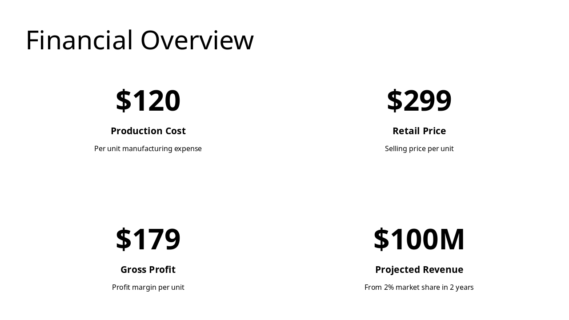
Task: Select the 'Selling price per unit' description
Action: 419,149
